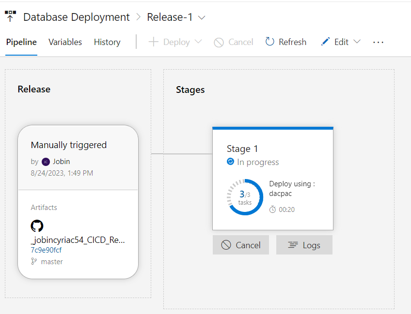Screen dimensions: 411x314
Task: Click Jobin's user avatar icon
Action: [46, 162]
